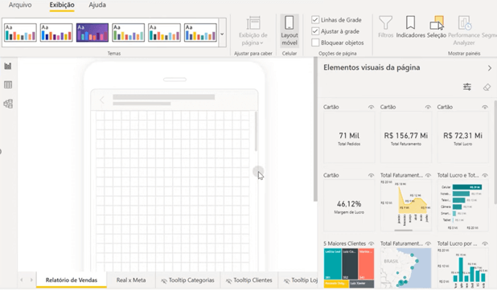Switch to the Relatório de Vendas page tab

pos(72,280)
